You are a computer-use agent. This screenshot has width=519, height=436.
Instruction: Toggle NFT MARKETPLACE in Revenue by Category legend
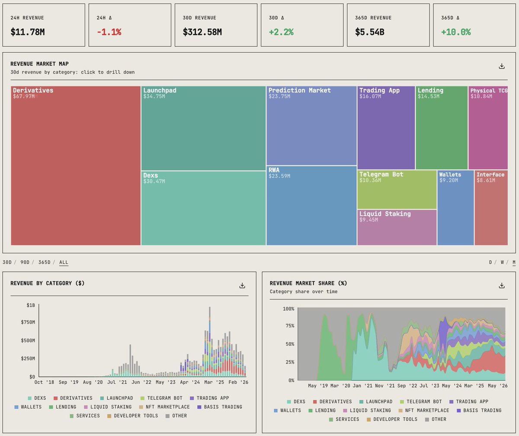tap(165, 407)
